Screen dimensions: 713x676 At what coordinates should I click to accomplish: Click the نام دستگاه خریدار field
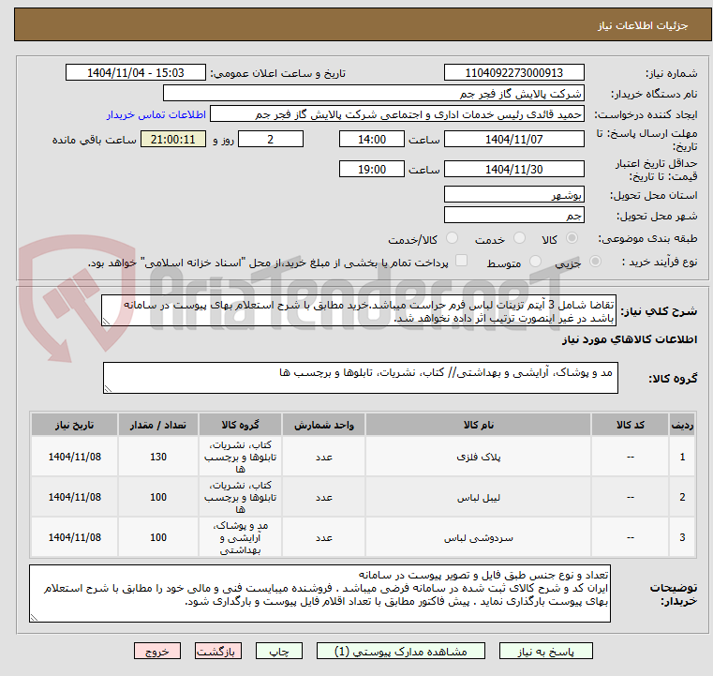click(x=373, y=94)
